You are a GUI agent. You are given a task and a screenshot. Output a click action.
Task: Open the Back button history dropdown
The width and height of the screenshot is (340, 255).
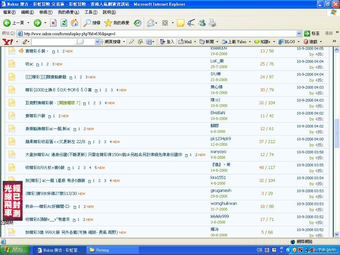28,23
